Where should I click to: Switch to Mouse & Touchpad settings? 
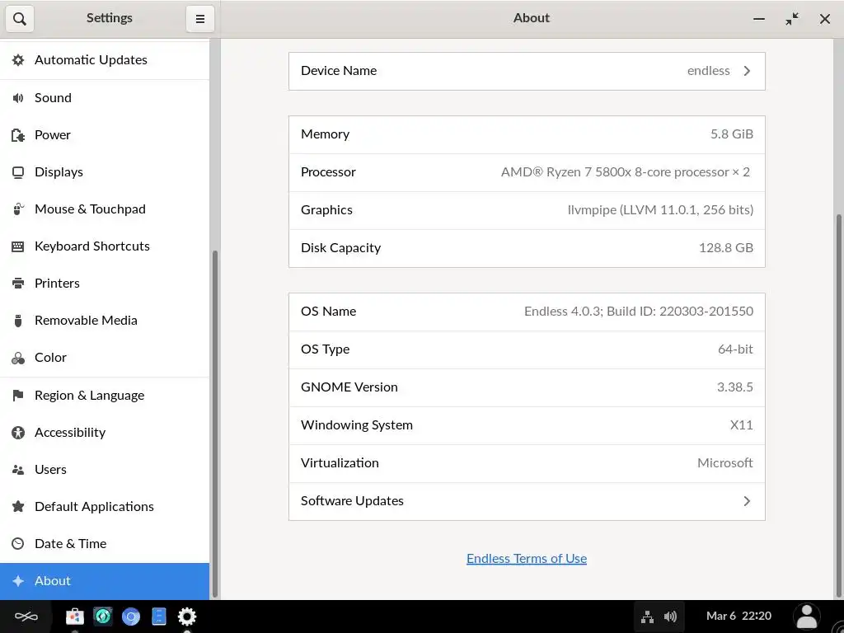pyautogui.click(x=105, y=209)
